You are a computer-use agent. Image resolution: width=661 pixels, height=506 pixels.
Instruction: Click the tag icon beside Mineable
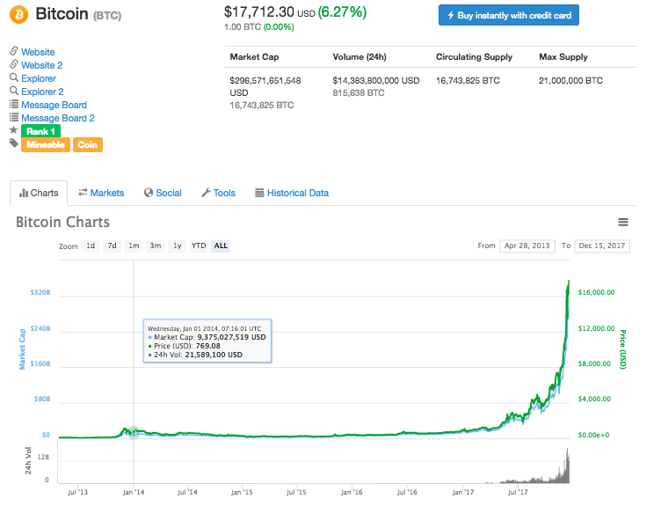click(x=14, y=143)
